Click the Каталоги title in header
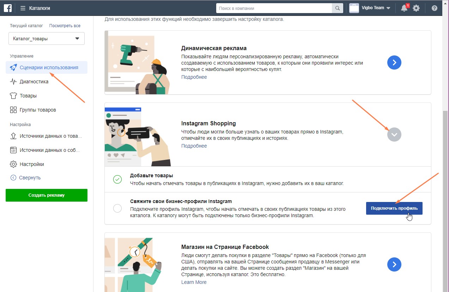 point(40,8)
